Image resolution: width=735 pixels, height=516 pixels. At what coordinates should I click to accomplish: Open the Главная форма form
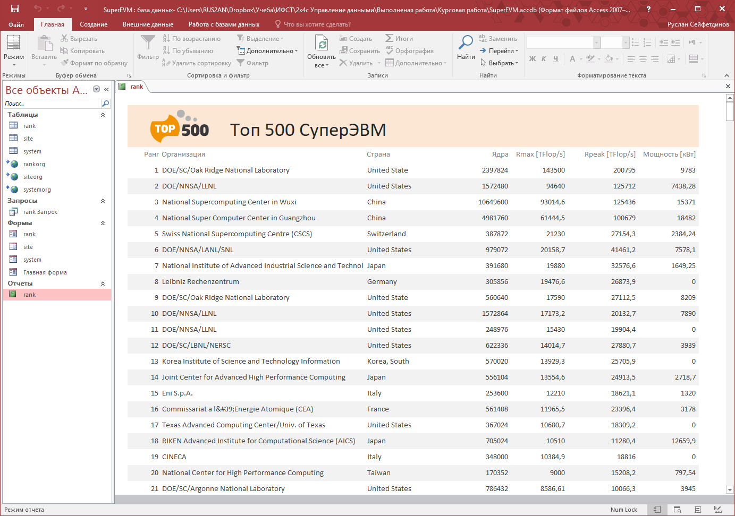(45, 272)
